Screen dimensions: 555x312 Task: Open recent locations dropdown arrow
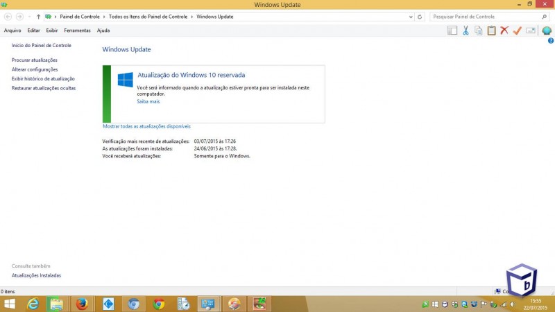(29, 16)
